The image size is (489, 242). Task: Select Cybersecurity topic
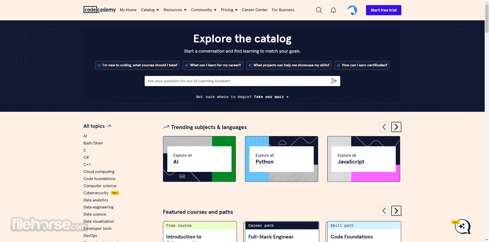pos(96,193)
